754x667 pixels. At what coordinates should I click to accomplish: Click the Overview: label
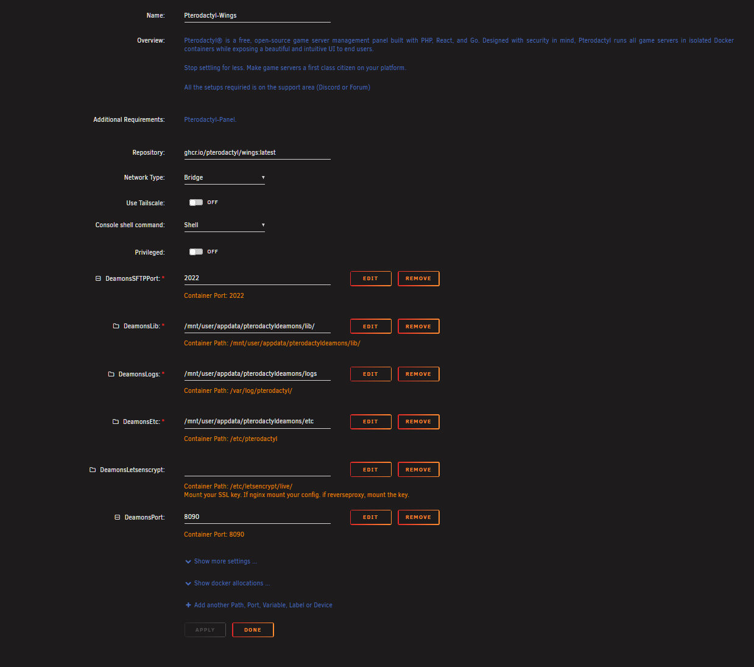(x=151, y=40)
